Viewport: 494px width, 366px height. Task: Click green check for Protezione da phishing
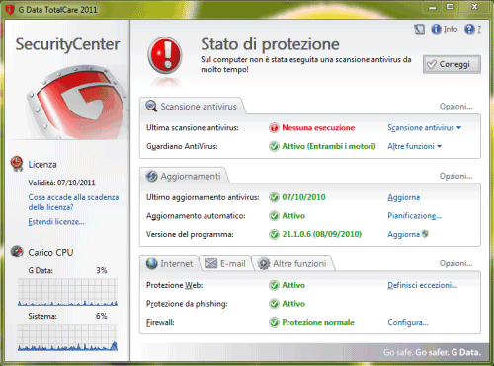point(274,304)
